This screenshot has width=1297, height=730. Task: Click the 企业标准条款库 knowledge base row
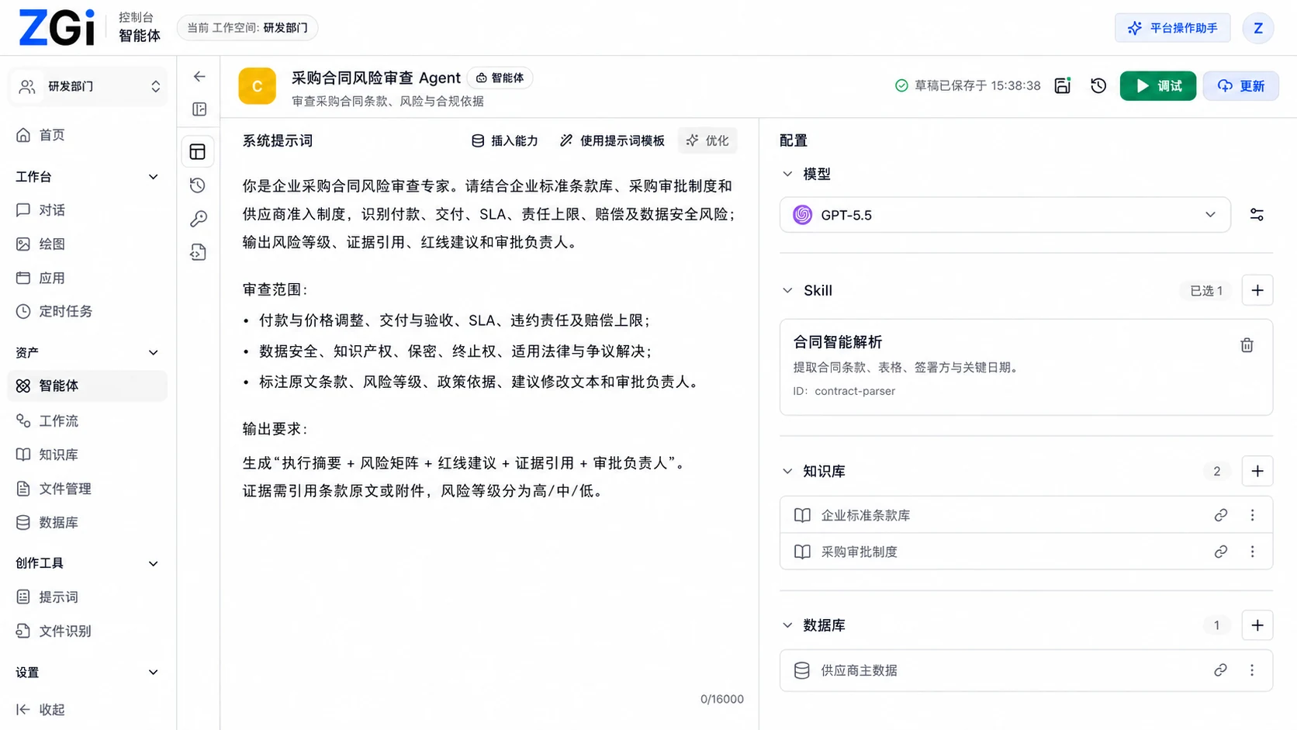(x=1025, y=515)
